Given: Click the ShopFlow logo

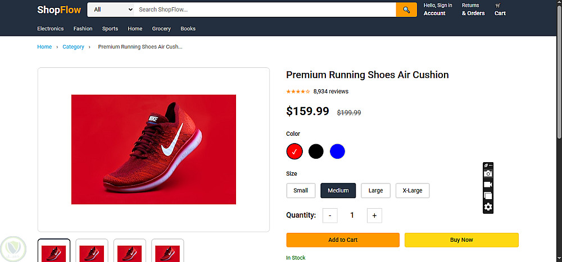Looking at the screenshot, I should tap(59, 10).
